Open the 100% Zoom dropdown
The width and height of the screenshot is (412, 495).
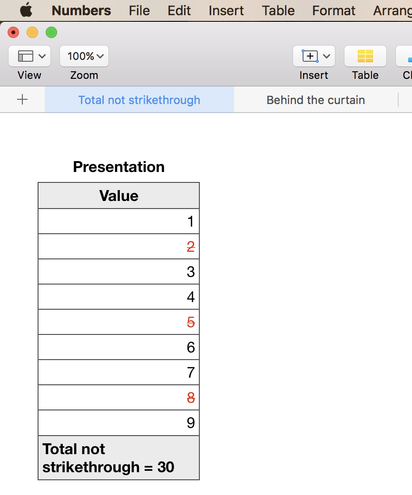[84, 56]
